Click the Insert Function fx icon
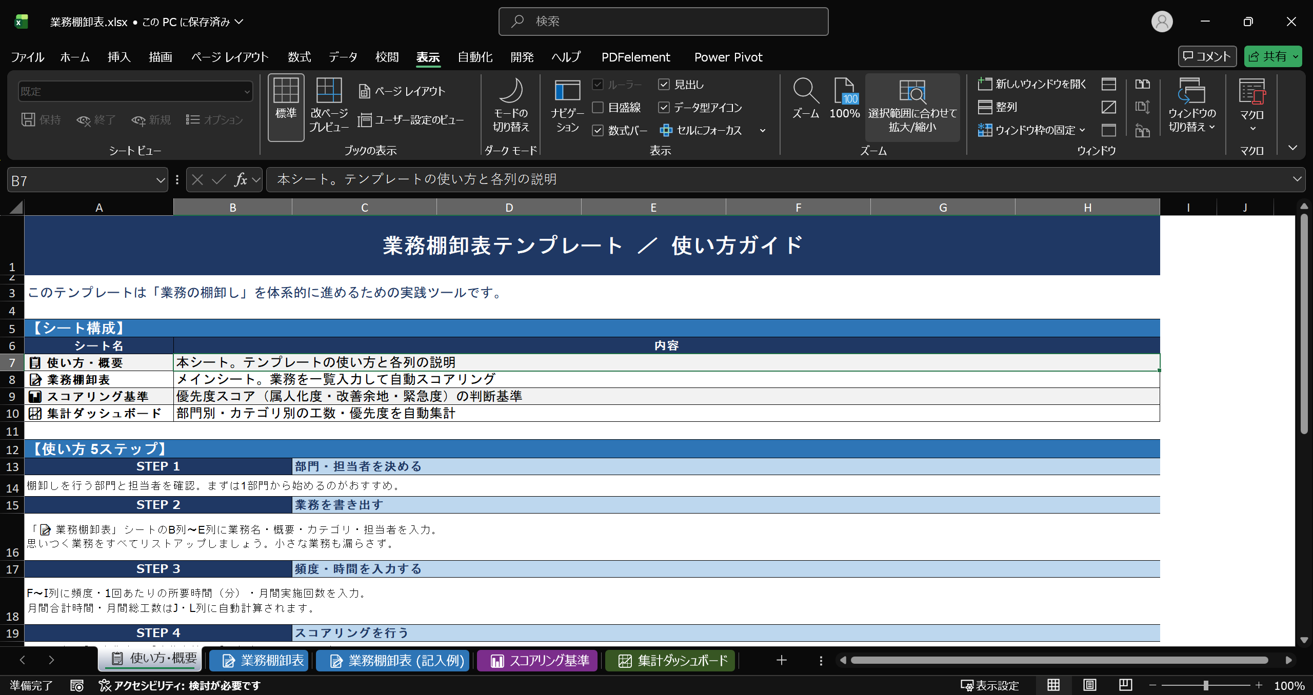This screenshot has width=1313, height=695. pos(241,179)
